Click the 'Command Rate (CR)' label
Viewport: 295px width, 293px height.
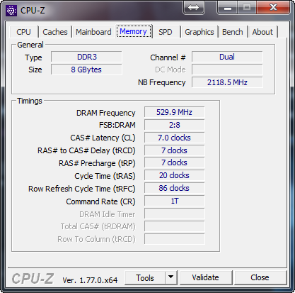pos(100,201)
